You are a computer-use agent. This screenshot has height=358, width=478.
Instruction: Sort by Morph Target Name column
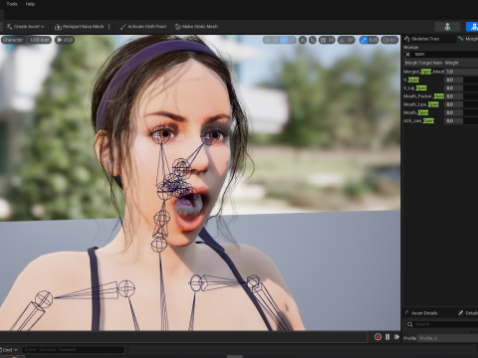[423, 63]
